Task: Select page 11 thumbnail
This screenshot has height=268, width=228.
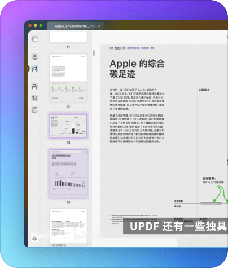Action: 68,37
